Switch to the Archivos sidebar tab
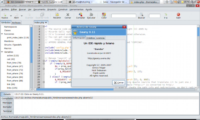Screen dimensions: 200x120 point(16,23)
